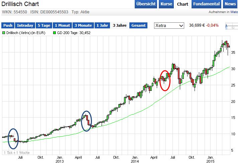Select the Chart tab
Image resolution: width=238 pixels, height=164 pixels.
tap(183, 4)
